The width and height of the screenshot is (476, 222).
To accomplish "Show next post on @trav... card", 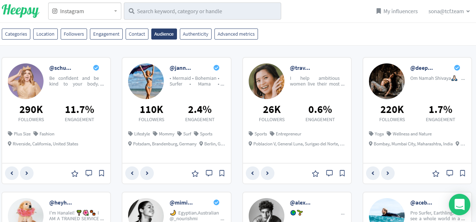I will pos(268,173).
